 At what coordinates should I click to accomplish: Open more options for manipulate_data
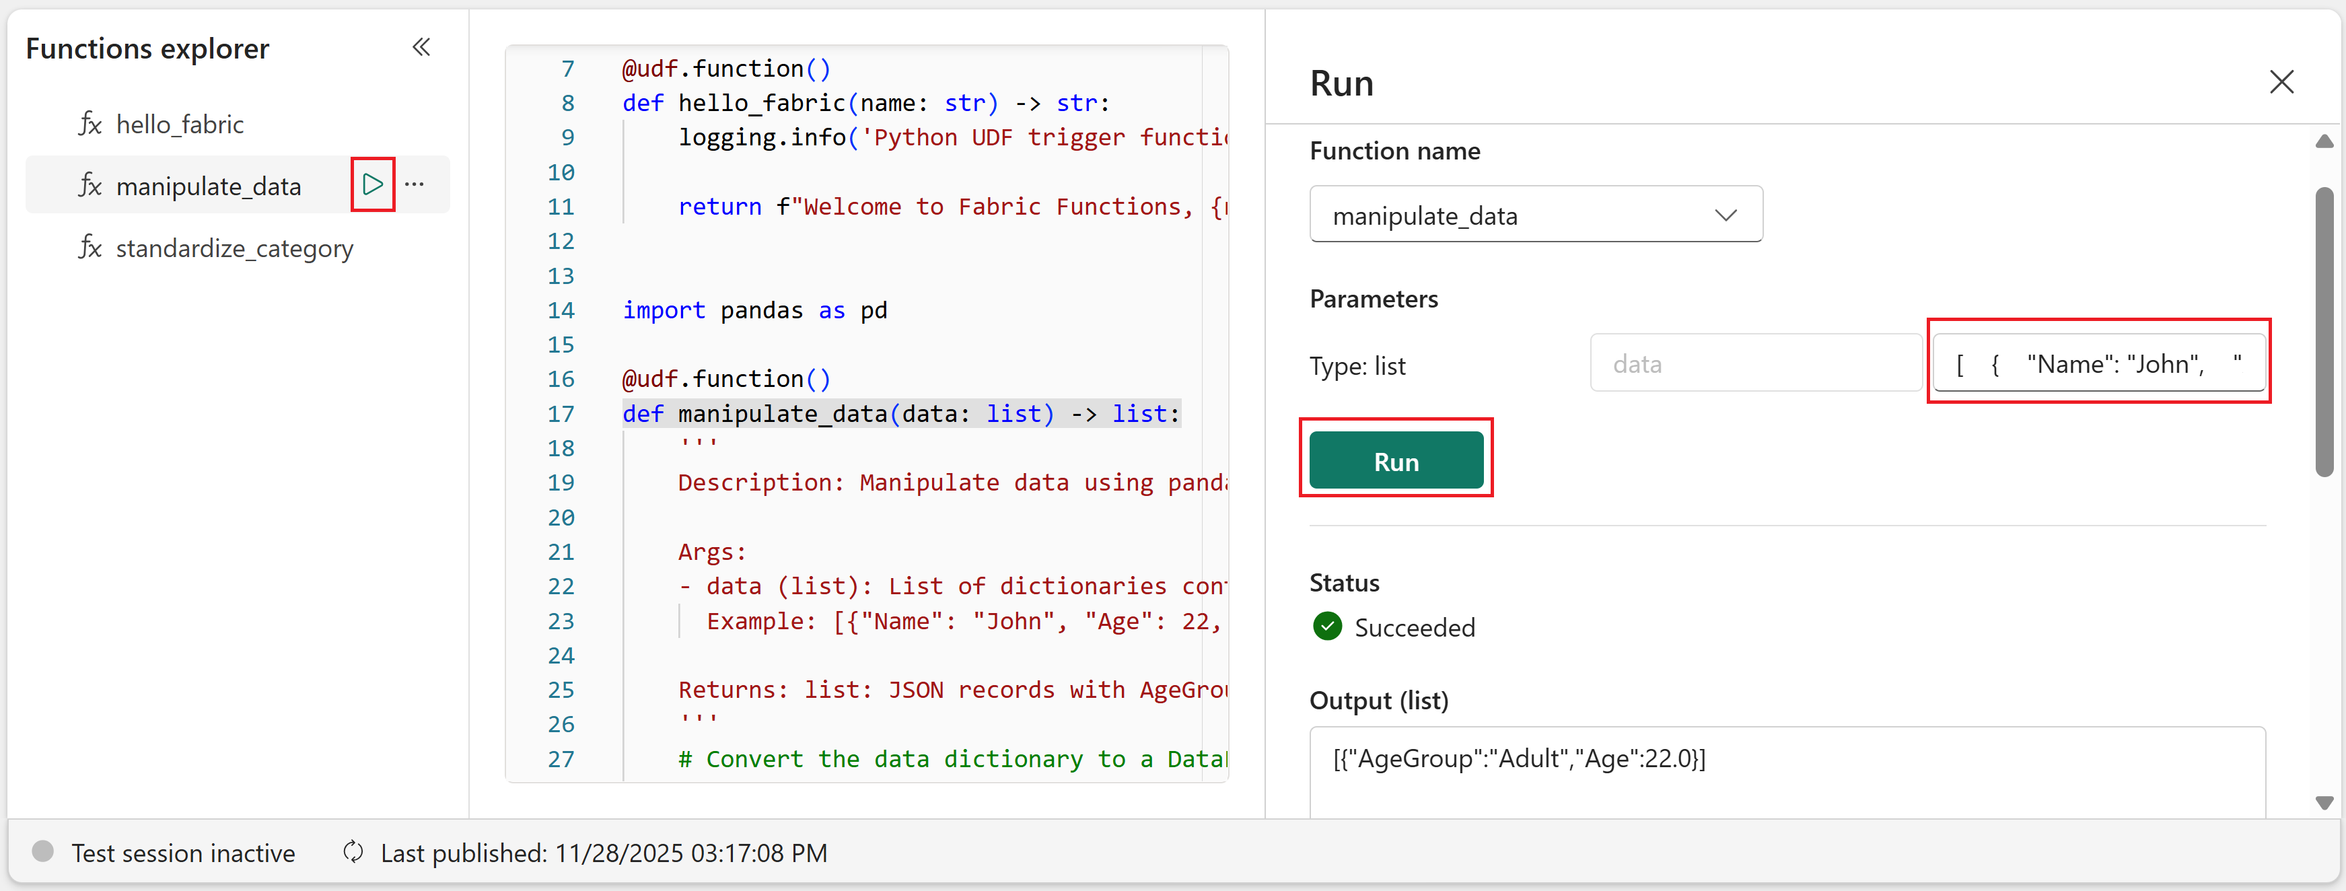click(415, 185)
